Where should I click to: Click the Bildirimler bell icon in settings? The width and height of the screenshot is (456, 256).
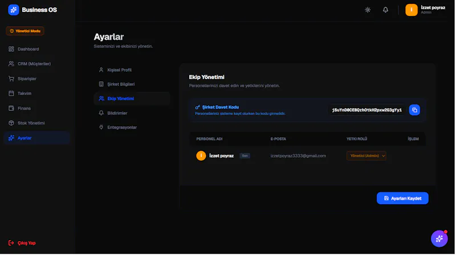pos(101,113)
